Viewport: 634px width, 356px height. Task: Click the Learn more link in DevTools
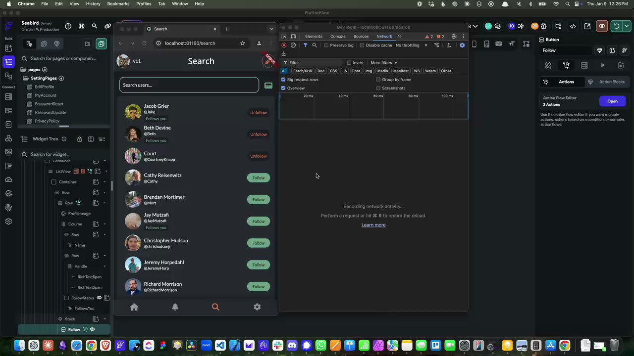pyautogui.click(x=373, y=225)
